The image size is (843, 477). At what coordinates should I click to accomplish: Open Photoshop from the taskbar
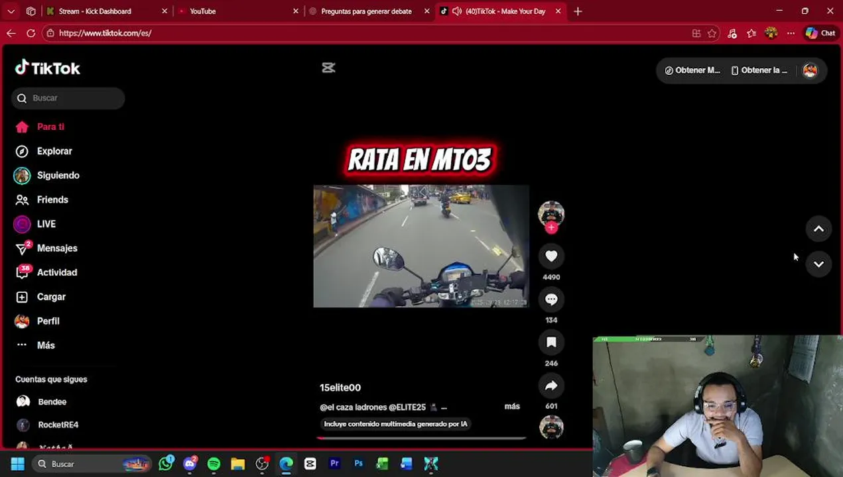(358, 464)
